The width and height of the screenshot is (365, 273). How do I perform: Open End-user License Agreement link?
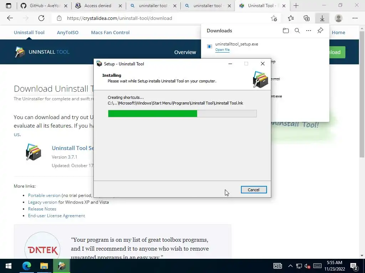57,216
